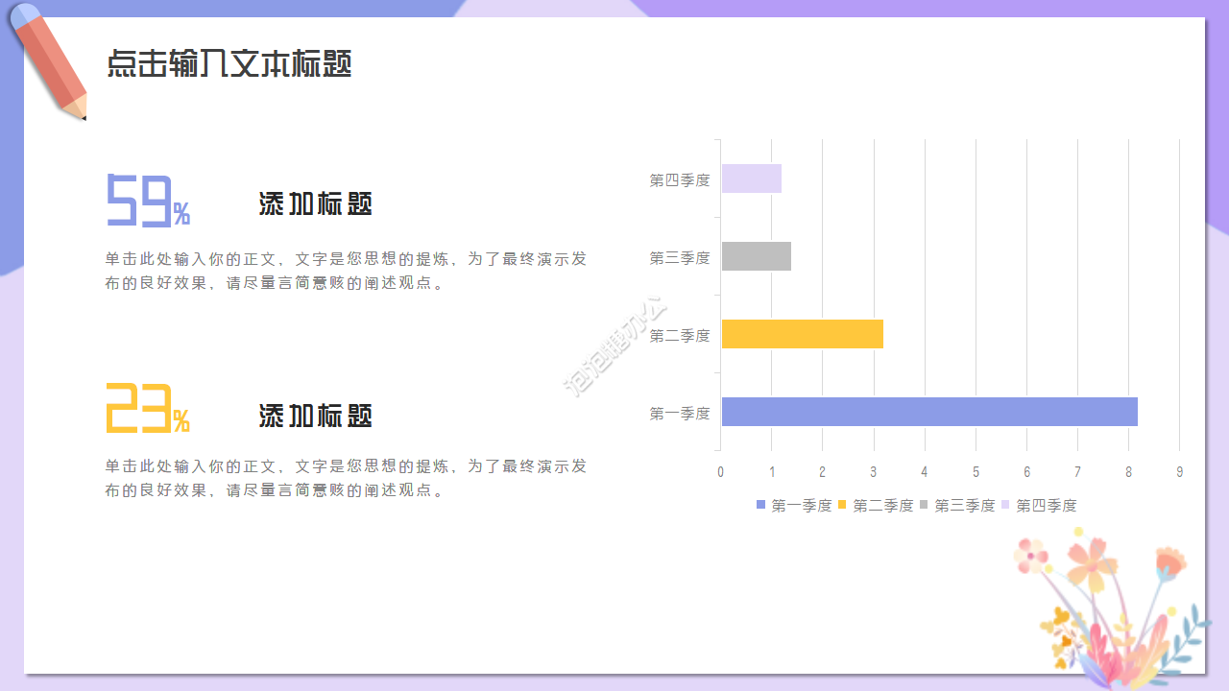Click the yellow 第二季度 bar in chart
The height and width of the screenshot is (691, 1229).
click(803, 334)
